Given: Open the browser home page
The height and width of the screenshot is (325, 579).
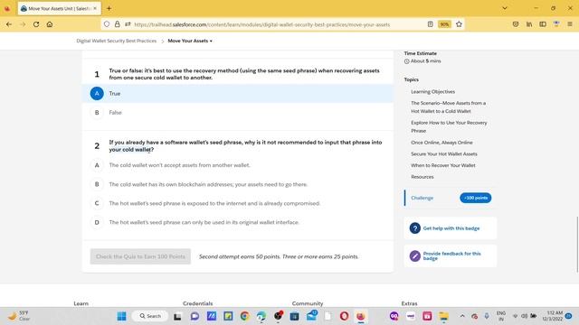Looking at the screenshot, I should click(50, 24).
